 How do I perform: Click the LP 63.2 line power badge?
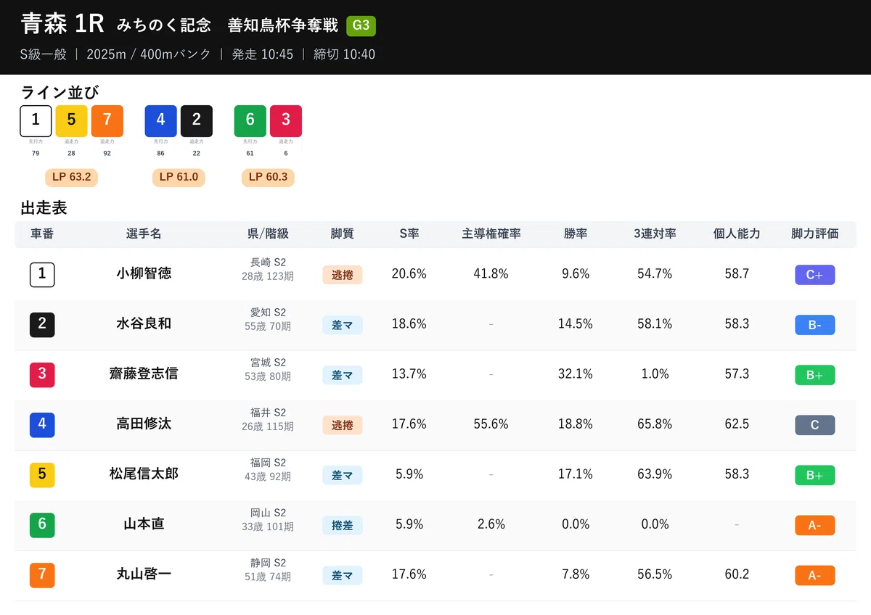point(71,177)
